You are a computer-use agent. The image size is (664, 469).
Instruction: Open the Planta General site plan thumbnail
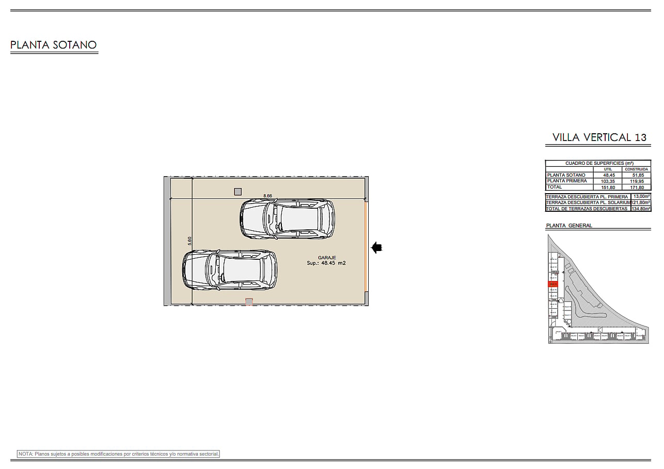(598, 289)
